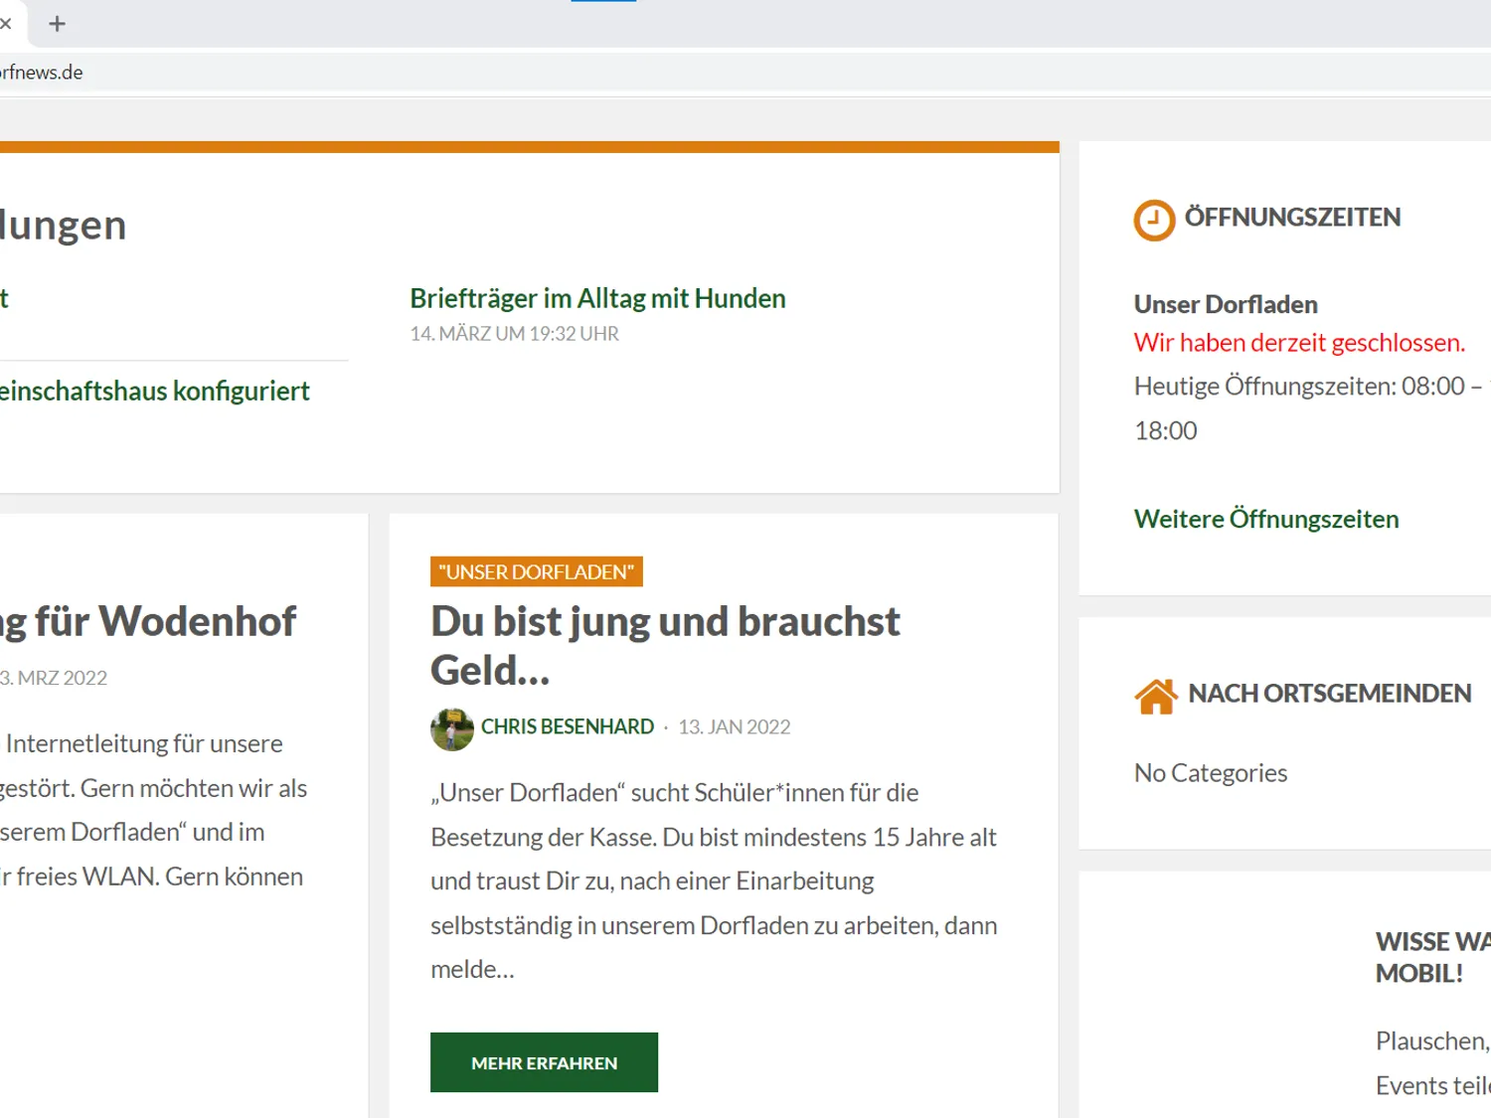Click the 'Mehr erfahren' button
Viewport: 1491px width, 1118px height.
[544, 1062]
